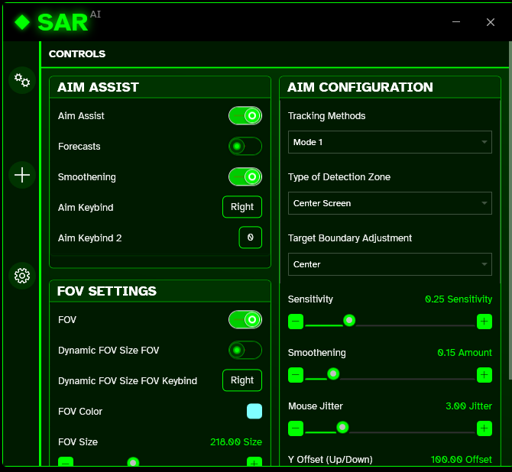Click the right panel vertical scrollbar
The width and height of the screenshot is (512, 472).
click(x=510, y=229)
